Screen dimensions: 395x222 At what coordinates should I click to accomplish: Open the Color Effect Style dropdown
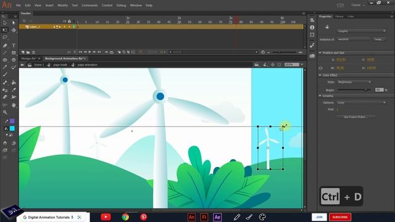354,82
